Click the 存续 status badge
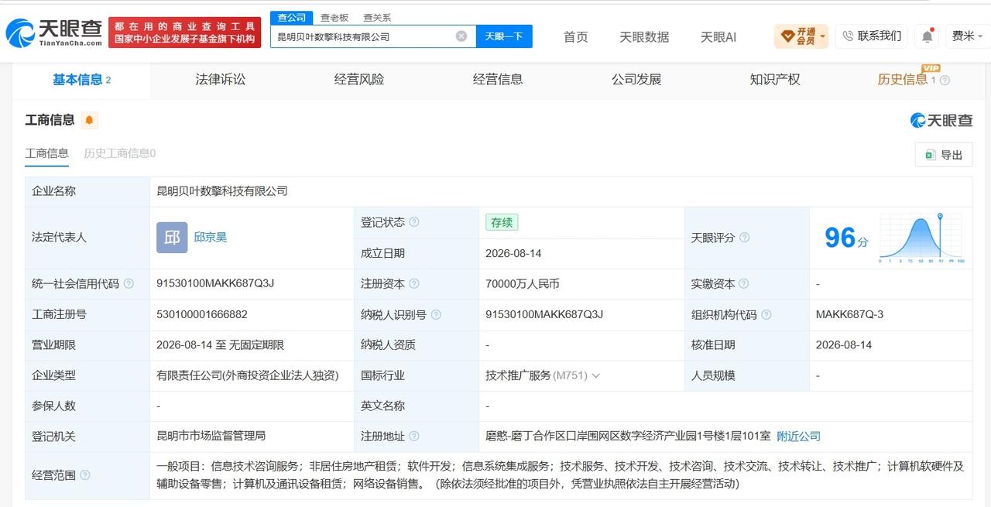This screenshot has width=991, height=507. point(502,222)
